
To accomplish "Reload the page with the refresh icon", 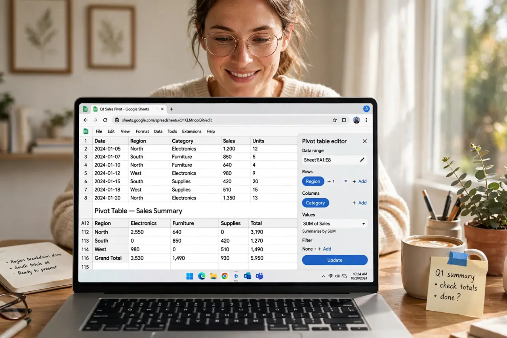I will (105, 120).
